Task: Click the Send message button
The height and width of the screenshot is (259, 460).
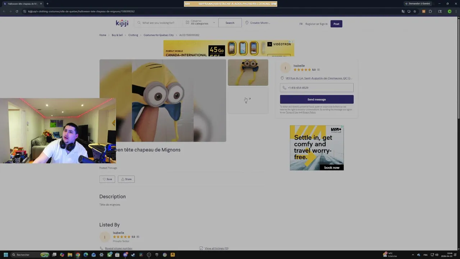Action: pos(317,99)
